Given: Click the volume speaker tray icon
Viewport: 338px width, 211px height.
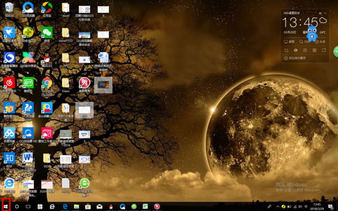Looking at the screenshot, I should tap(300, 207).
